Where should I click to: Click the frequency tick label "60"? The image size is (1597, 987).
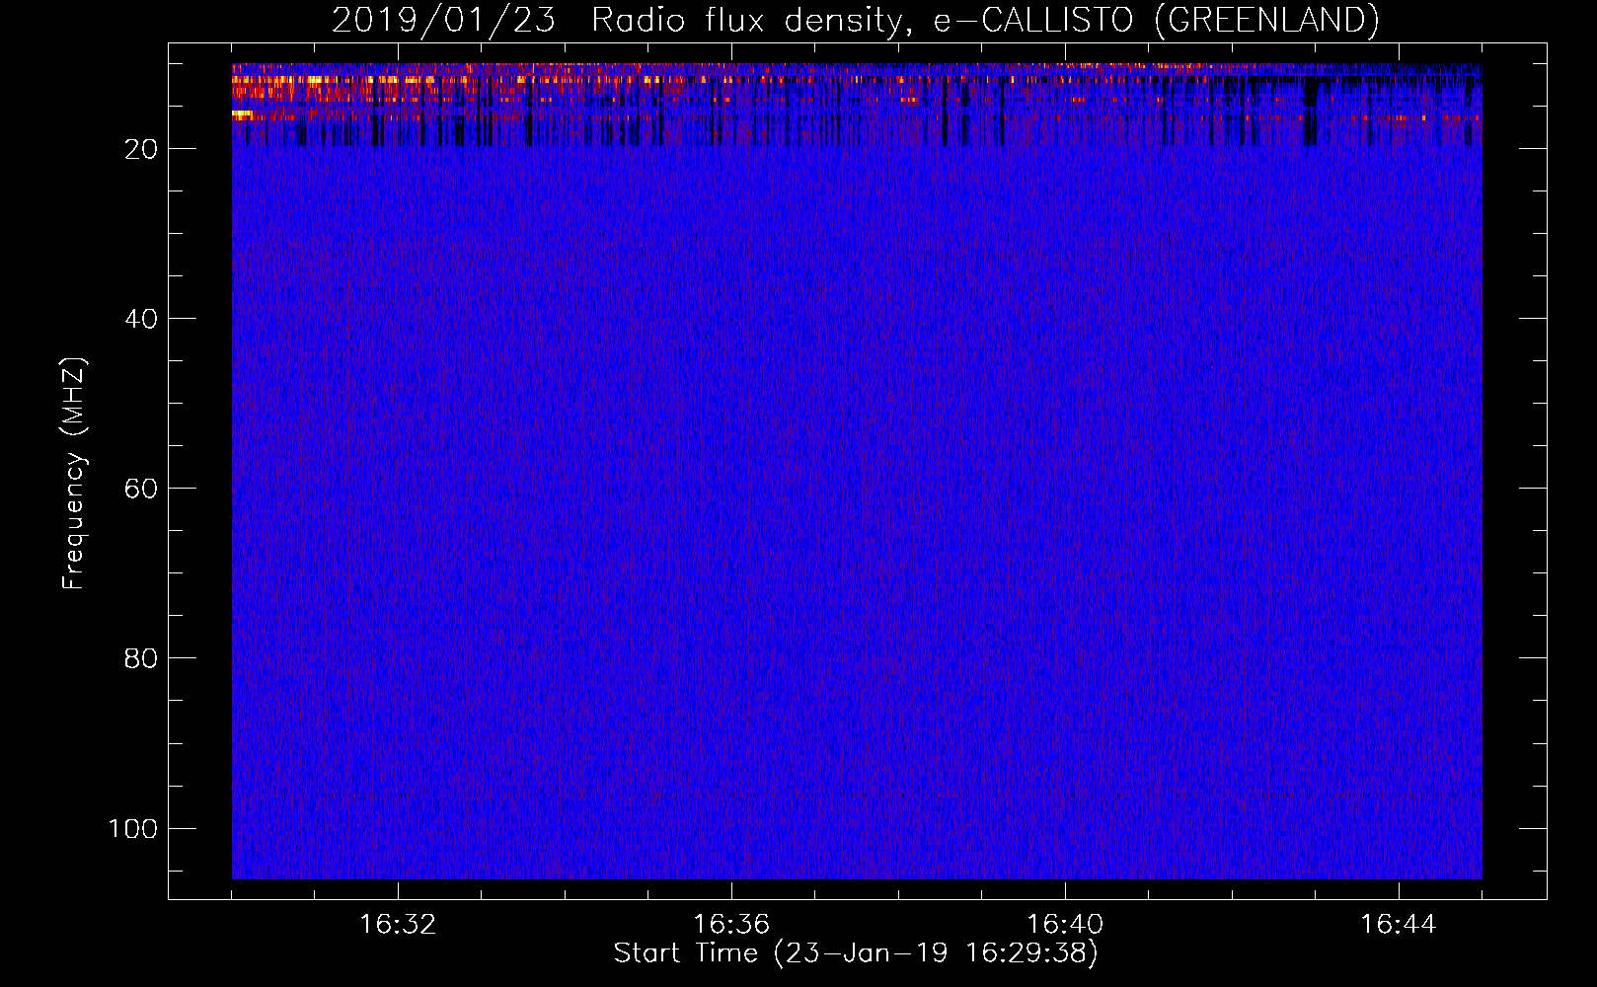[x=141, y=489]
